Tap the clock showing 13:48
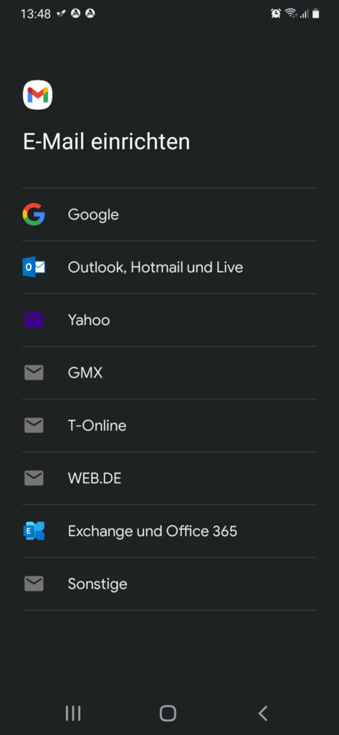The height and width of the screenshot is (735, 339). pyautogui.click(x=36, y=14)
